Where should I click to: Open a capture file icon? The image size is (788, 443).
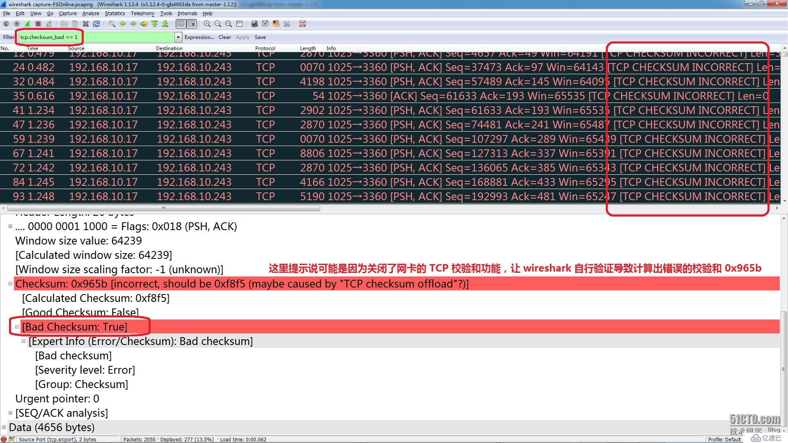64,24
